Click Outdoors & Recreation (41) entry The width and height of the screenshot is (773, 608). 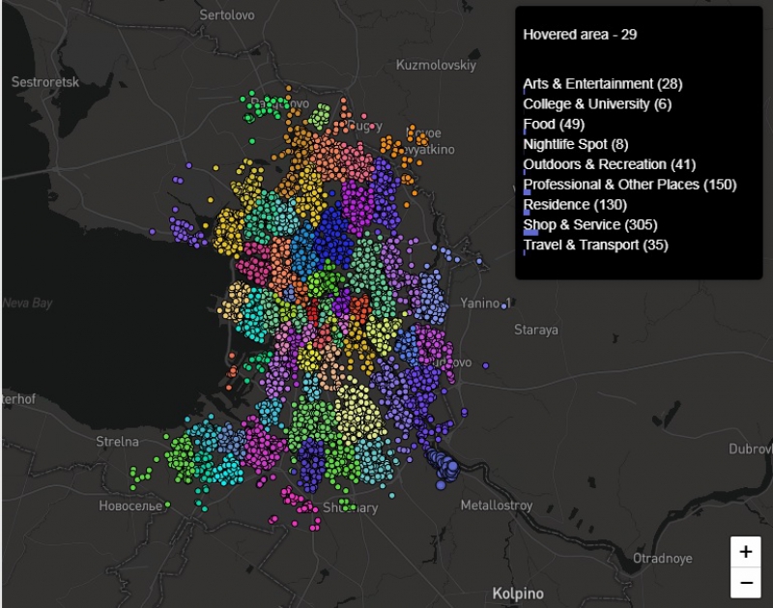(609, 165)
